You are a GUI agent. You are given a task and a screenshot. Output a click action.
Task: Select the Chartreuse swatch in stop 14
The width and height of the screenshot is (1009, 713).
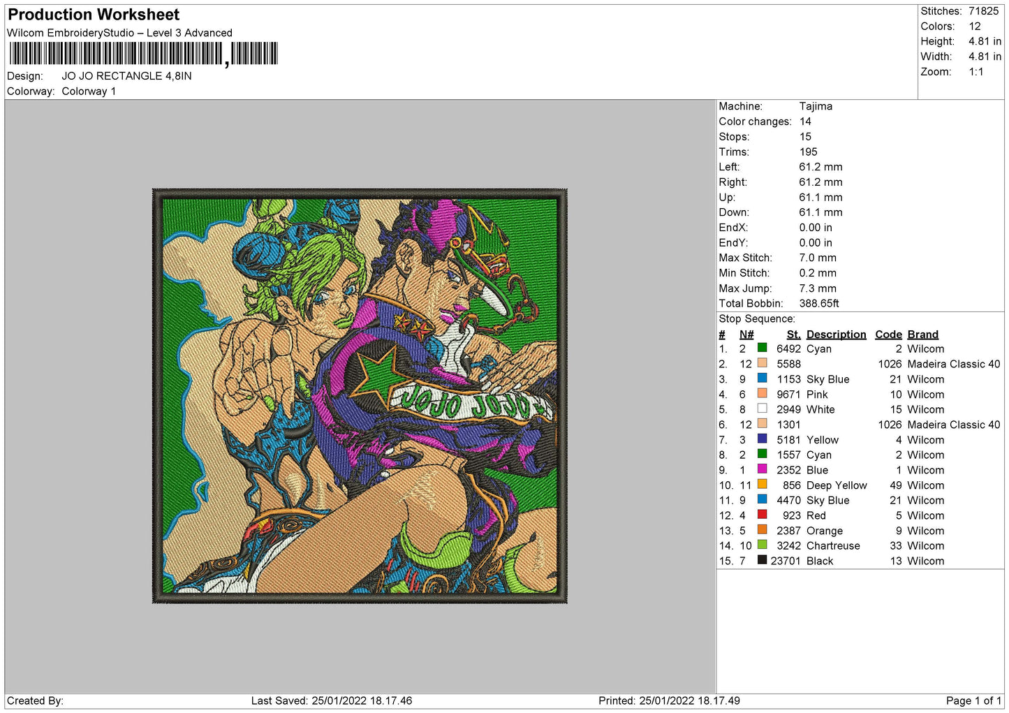[762, 545]
